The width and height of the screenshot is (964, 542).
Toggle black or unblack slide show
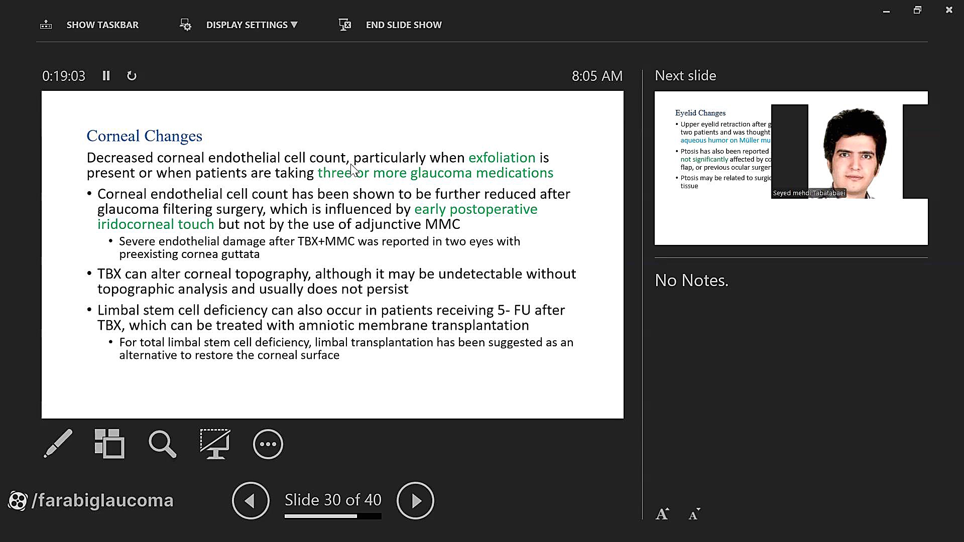click(215, 444)
